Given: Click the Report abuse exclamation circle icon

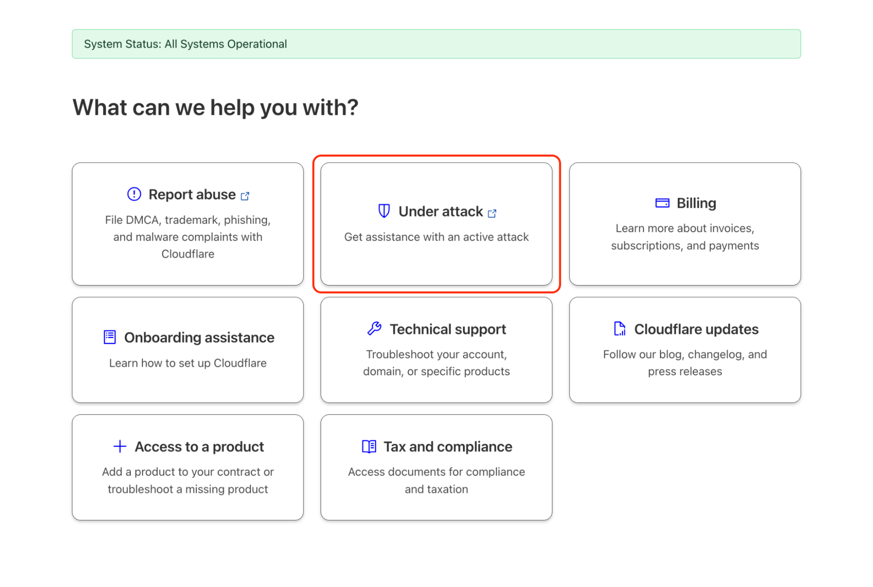Looking at the screenshot, I should (134, 194).
